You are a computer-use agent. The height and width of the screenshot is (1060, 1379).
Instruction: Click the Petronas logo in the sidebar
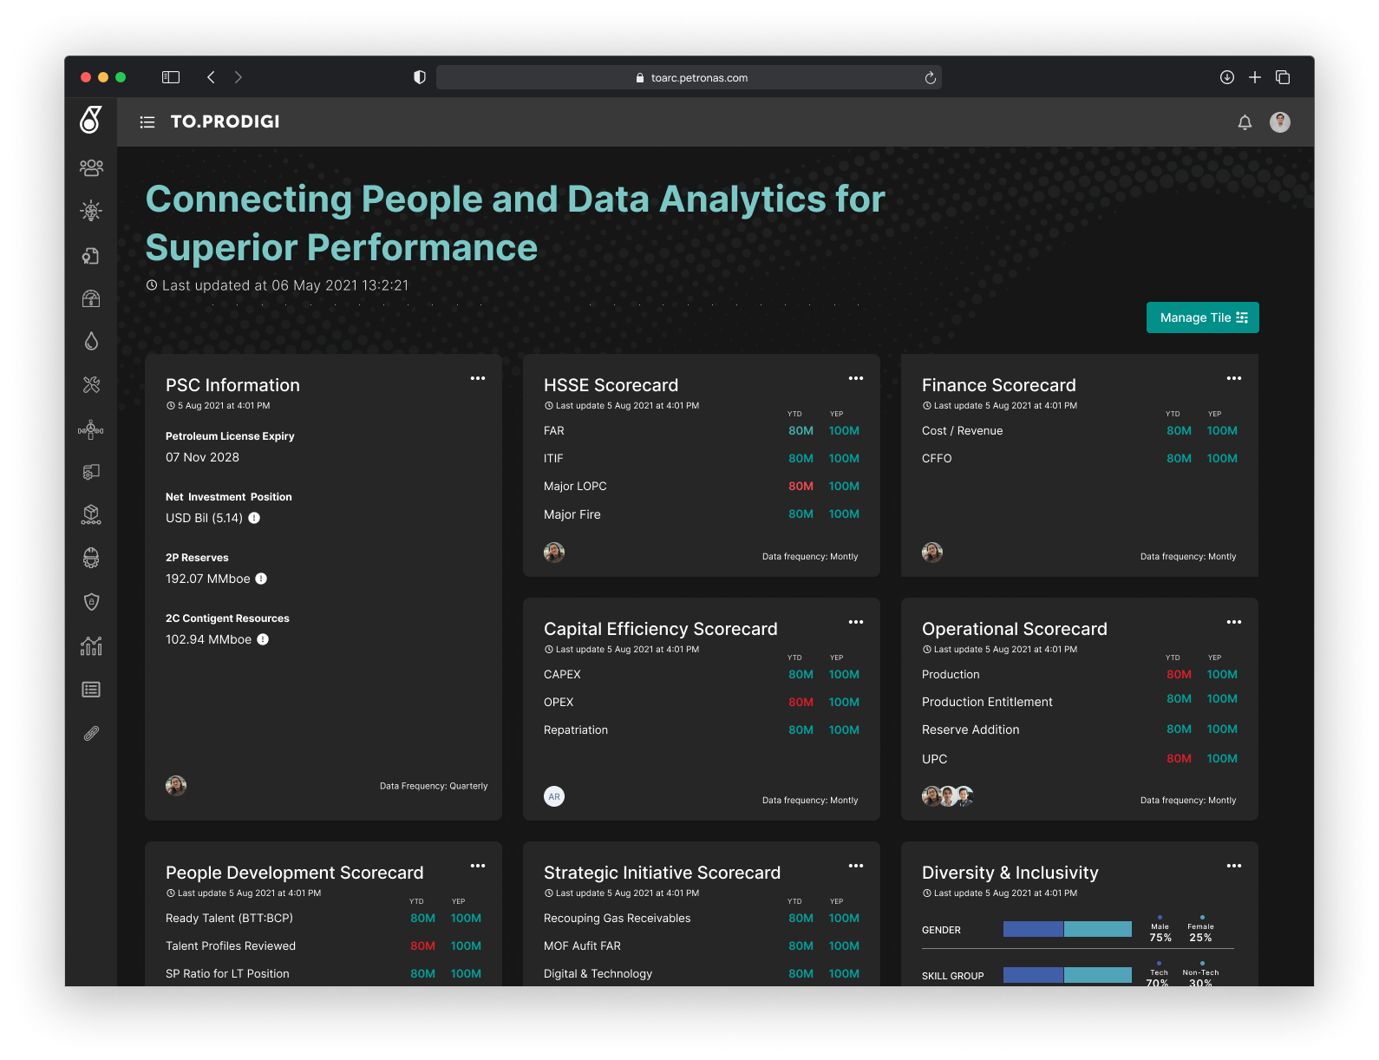[91, 120]
